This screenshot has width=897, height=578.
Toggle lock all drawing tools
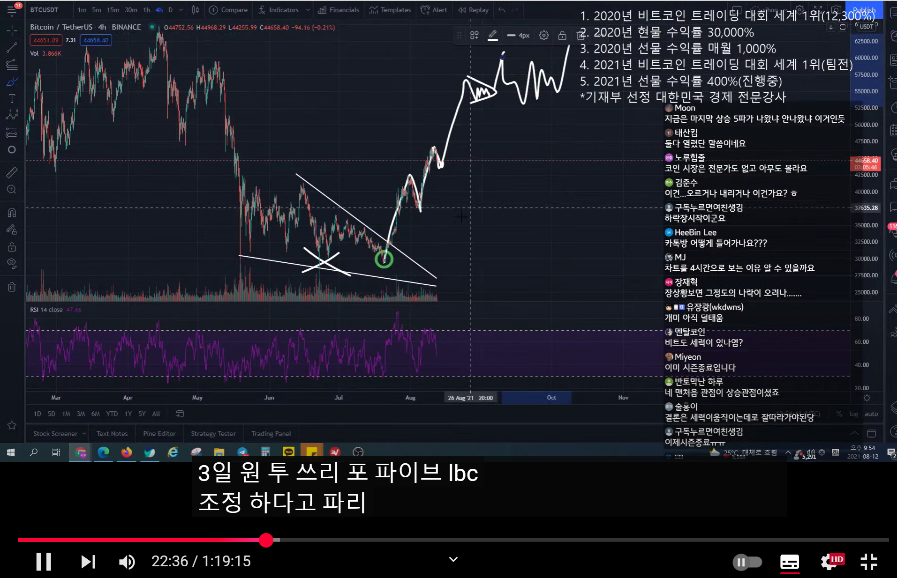pyautogui.click(x=12, y=246)
